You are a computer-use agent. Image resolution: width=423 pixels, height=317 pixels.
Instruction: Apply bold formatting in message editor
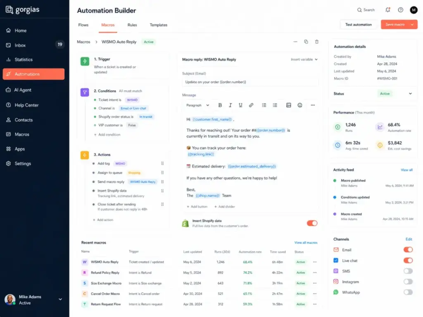coord(220,105)
